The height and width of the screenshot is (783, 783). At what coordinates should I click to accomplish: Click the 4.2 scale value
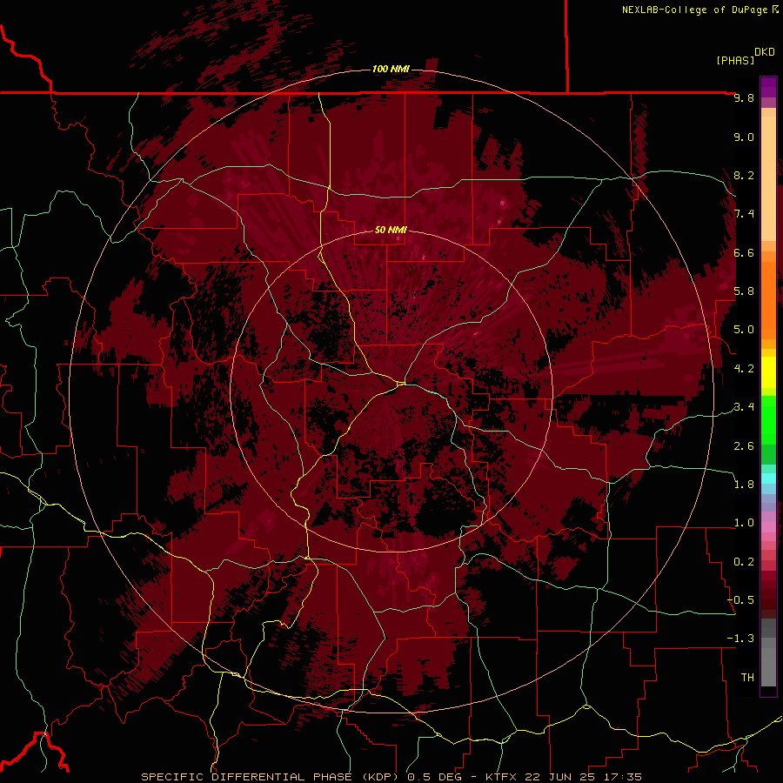click(744, 369)
